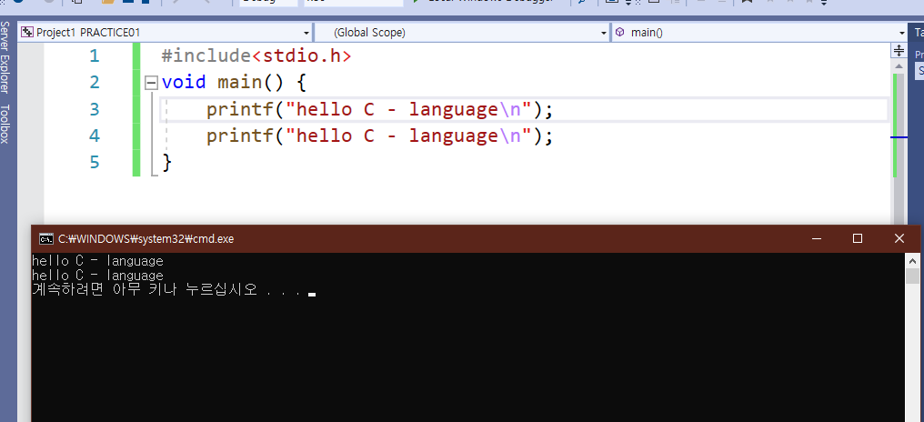Place cursor on #include<stdio.h> line
The width and height of the screenshot is (924, 422).
point(256,56)
